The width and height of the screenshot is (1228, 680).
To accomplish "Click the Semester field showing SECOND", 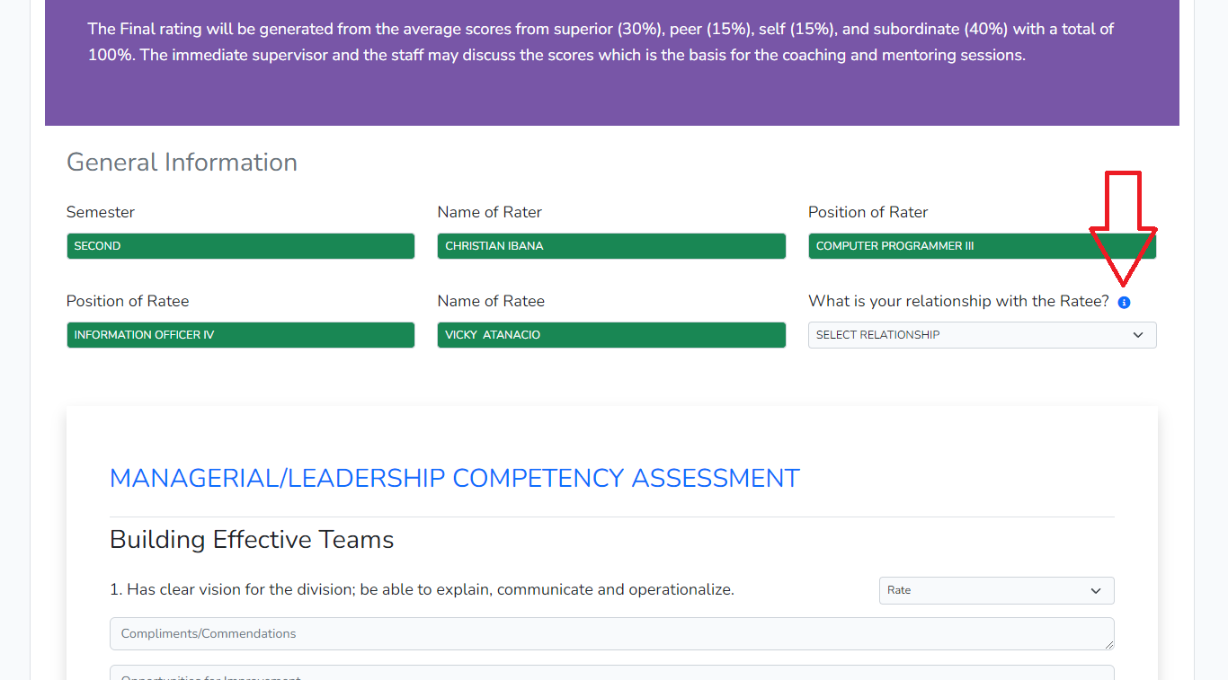I will click(x=240, y=246).
